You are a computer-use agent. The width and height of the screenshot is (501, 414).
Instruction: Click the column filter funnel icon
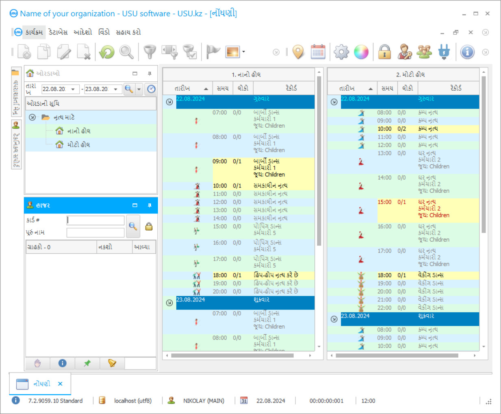[170, 52]
